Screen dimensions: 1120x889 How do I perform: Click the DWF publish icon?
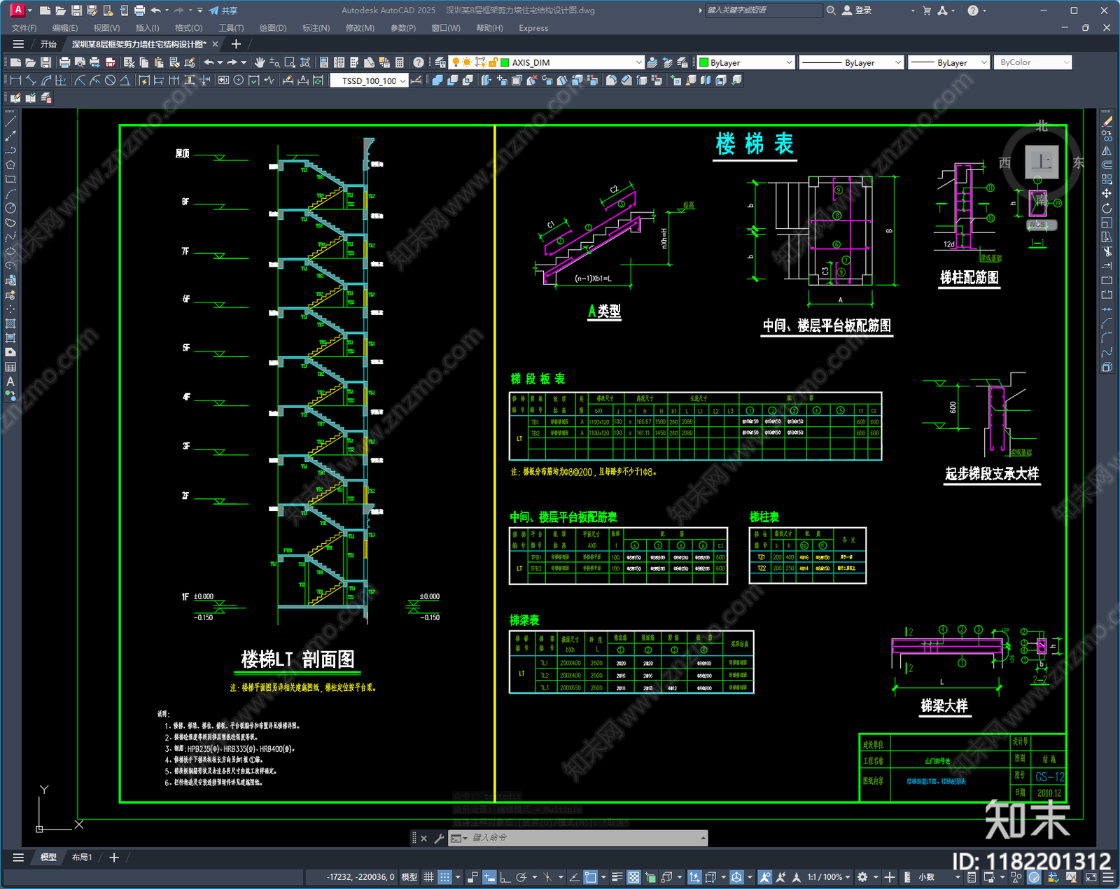coord(110,62)
